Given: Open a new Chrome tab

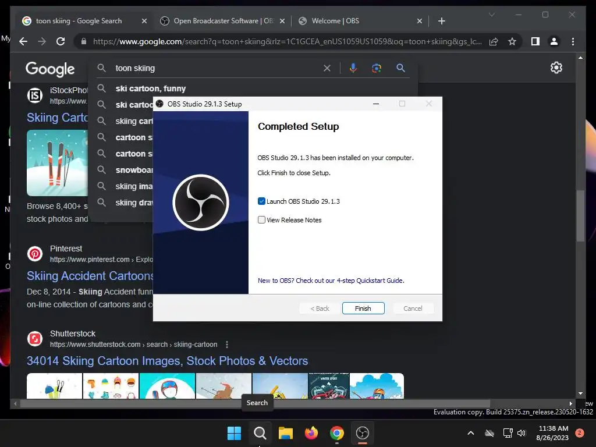Looking at the screenshot, I should pyautogui.click(x=441, y=21).
